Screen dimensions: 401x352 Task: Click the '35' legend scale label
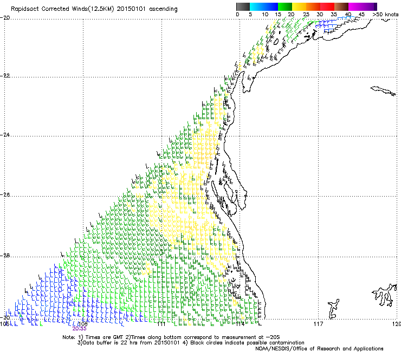pos(334,15)
